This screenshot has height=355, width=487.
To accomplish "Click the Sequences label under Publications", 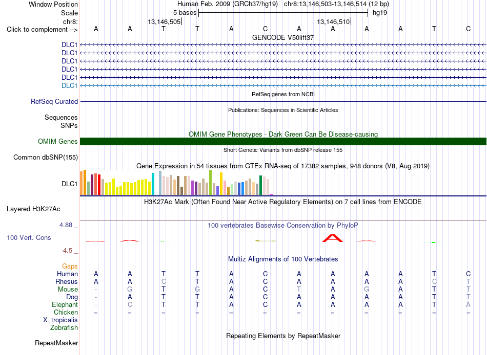I will click(x=61, y=117).
